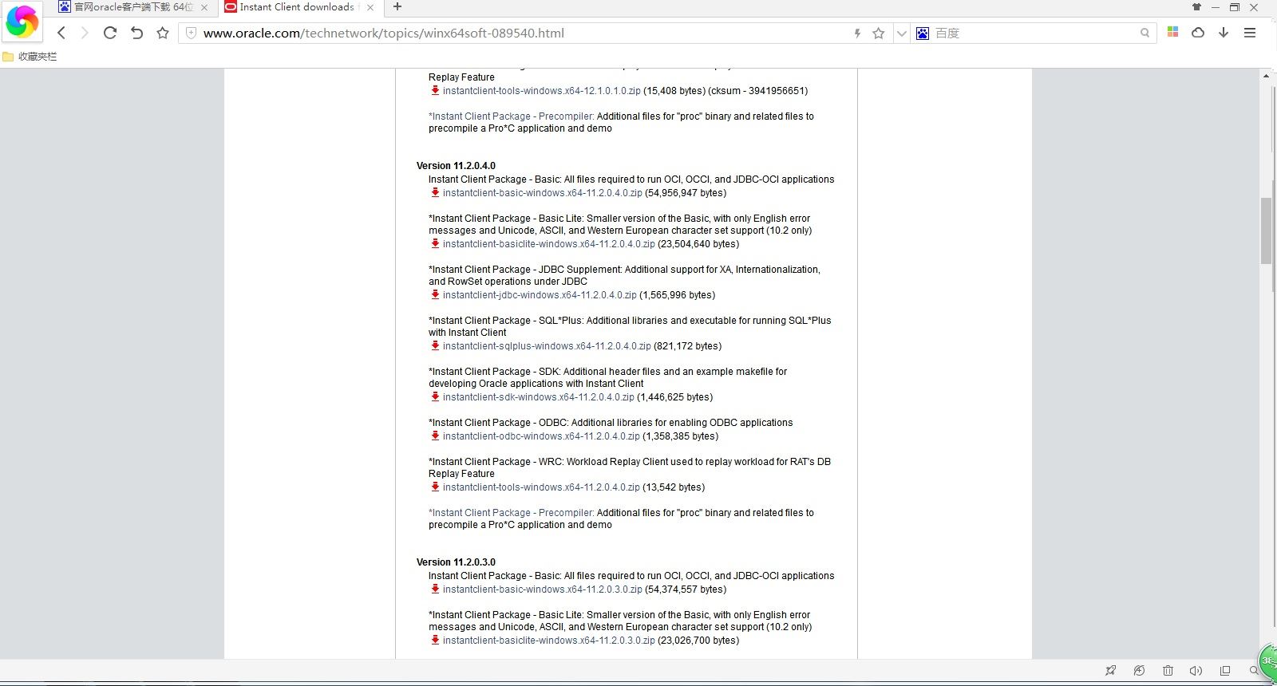Click red download arrow beside jdbc 11.2.0.4.0 zip

pyautogui.click(x=435, y=294)
